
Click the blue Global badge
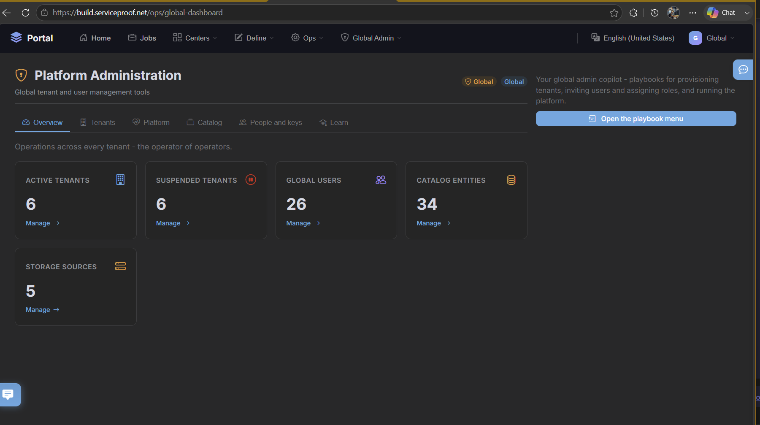click(x=514, y=82)
